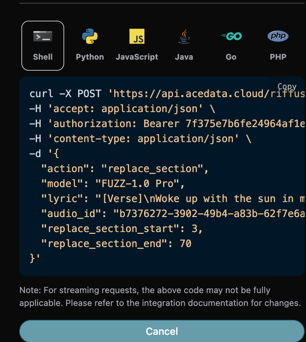Select the teal Go language icon

click(x=231, y=36)
